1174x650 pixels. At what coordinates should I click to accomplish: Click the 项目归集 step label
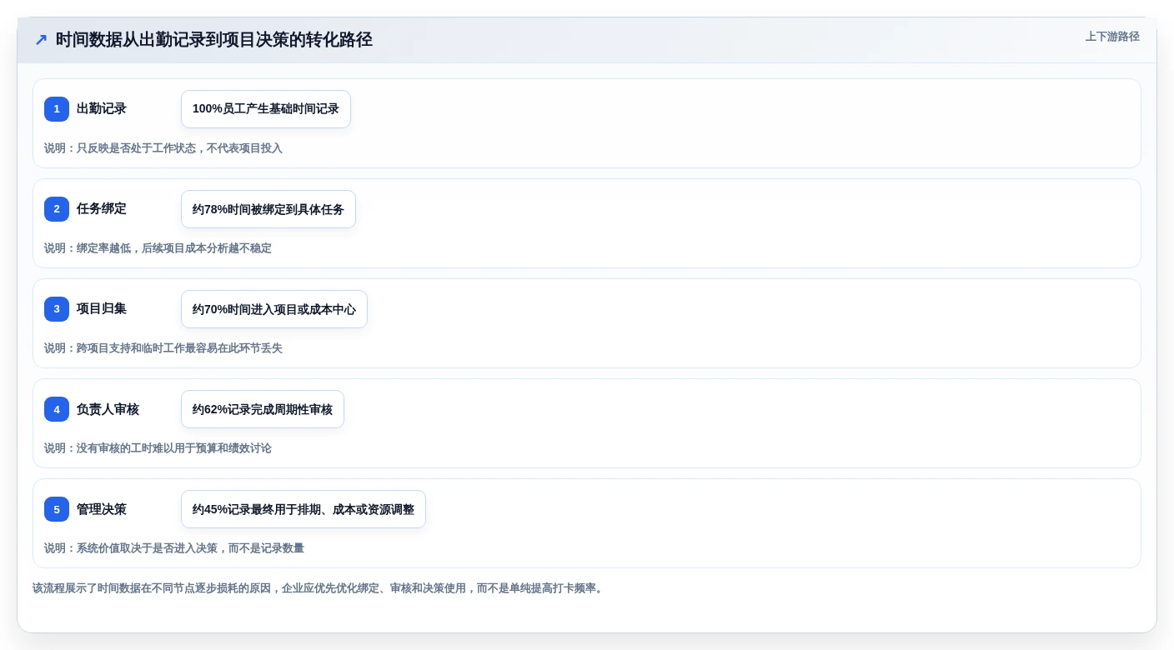[x=102, y=309]
